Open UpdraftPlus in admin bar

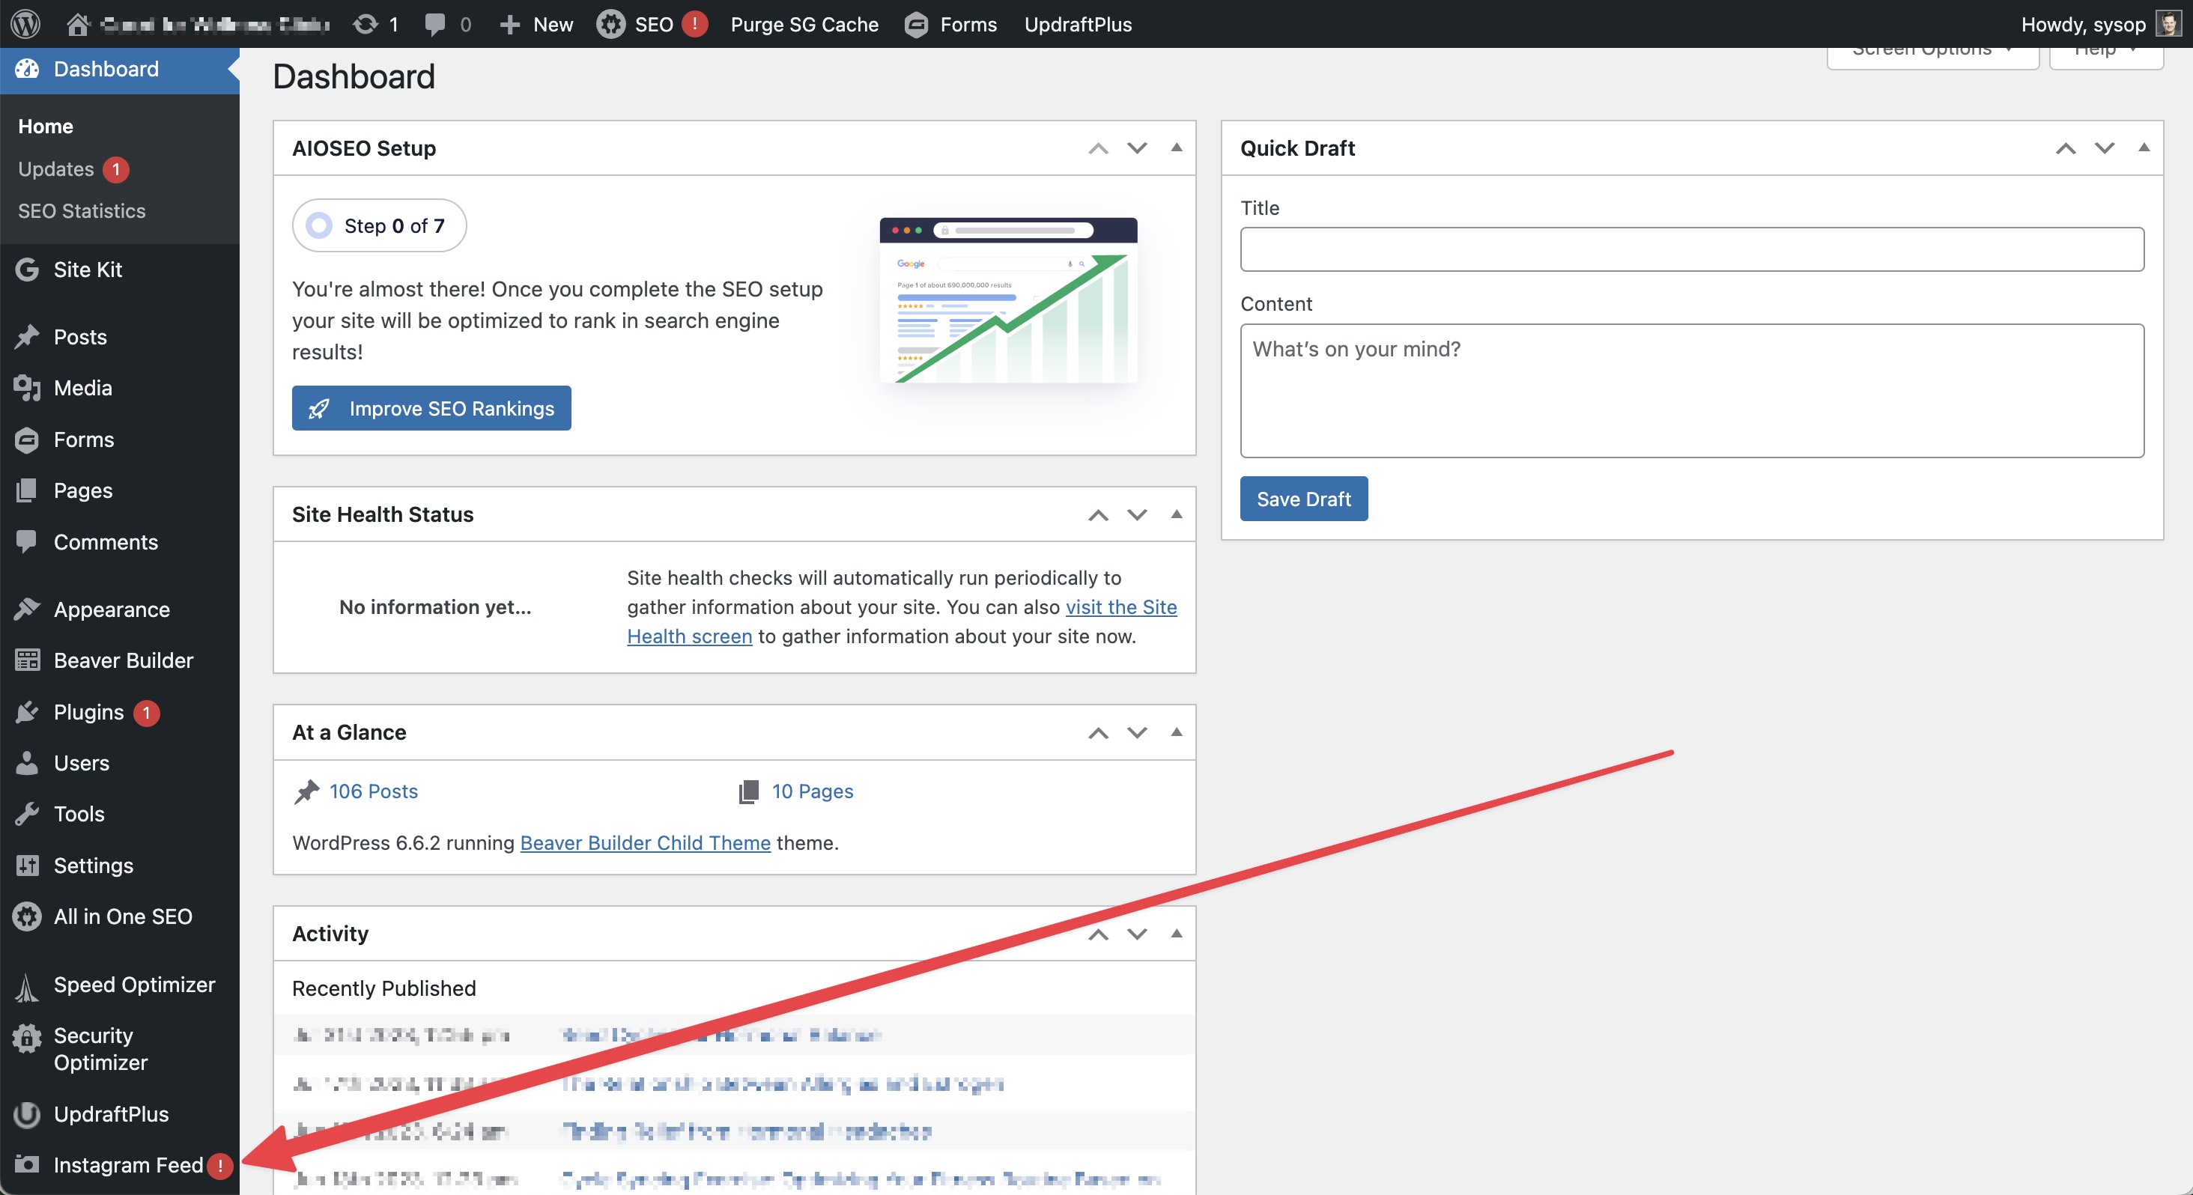tap(1078, 24)
